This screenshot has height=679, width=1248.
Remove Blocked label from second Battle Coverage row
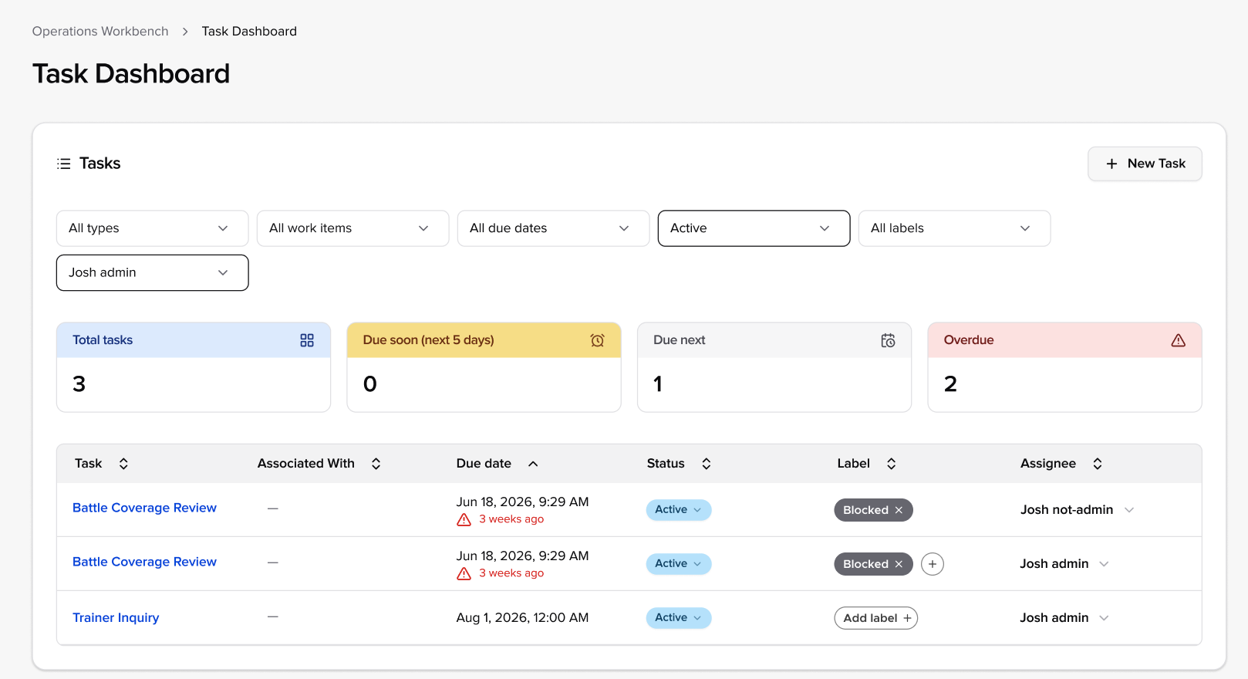tap(899, 564)
